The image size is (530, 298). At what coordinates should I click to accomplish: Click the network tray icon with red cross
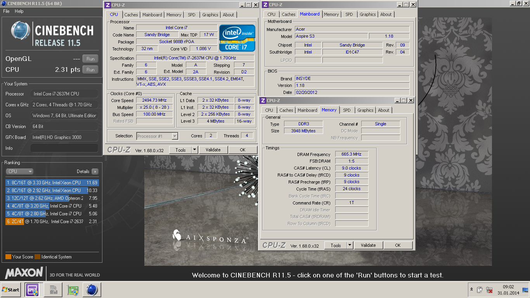point(490,290)
